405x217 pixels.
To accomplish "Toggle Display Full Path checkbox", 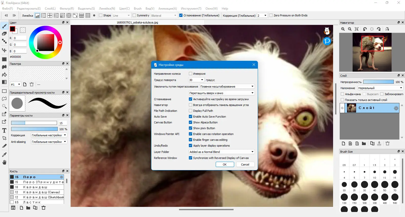I will tap(190, 111).
